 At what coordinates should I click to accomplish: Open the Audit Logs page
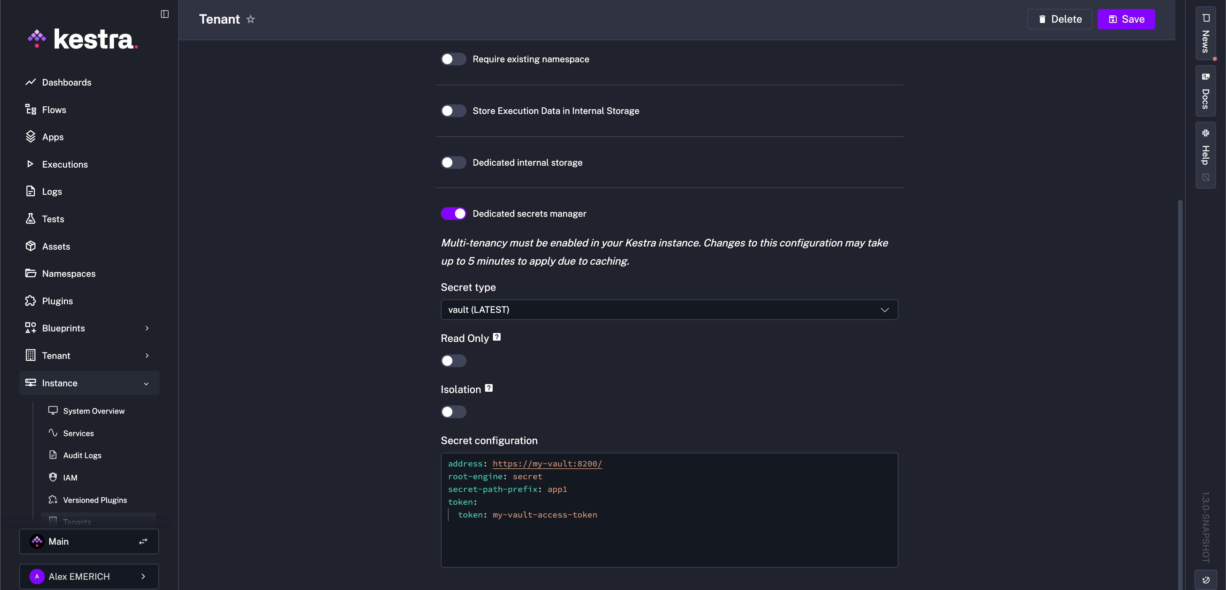(82, 455)
